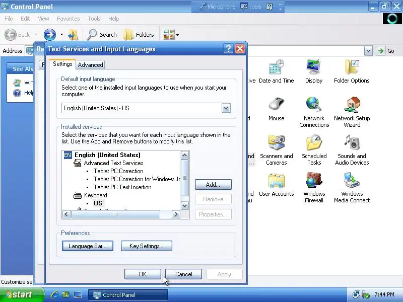Open the forward button history dropdown
This screenshot has height=302, width=403.
pyautogui.click(x=61, y=35)
